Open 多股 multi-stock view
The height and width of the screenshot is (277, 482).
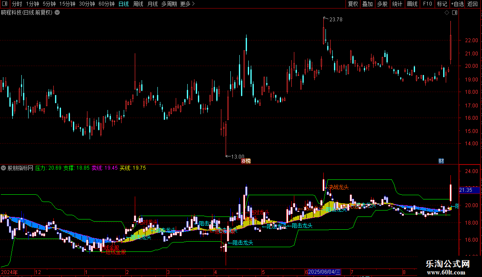point(383,4)
